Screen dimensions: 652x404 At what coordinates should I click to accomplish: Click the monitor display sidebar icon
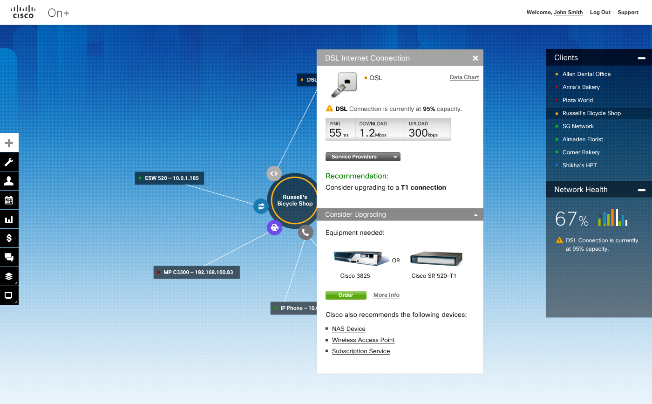[9, 295]
